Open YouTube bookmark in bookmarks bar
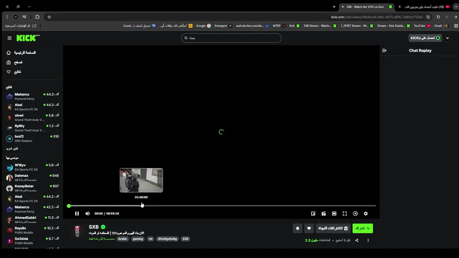 point(422,26)
